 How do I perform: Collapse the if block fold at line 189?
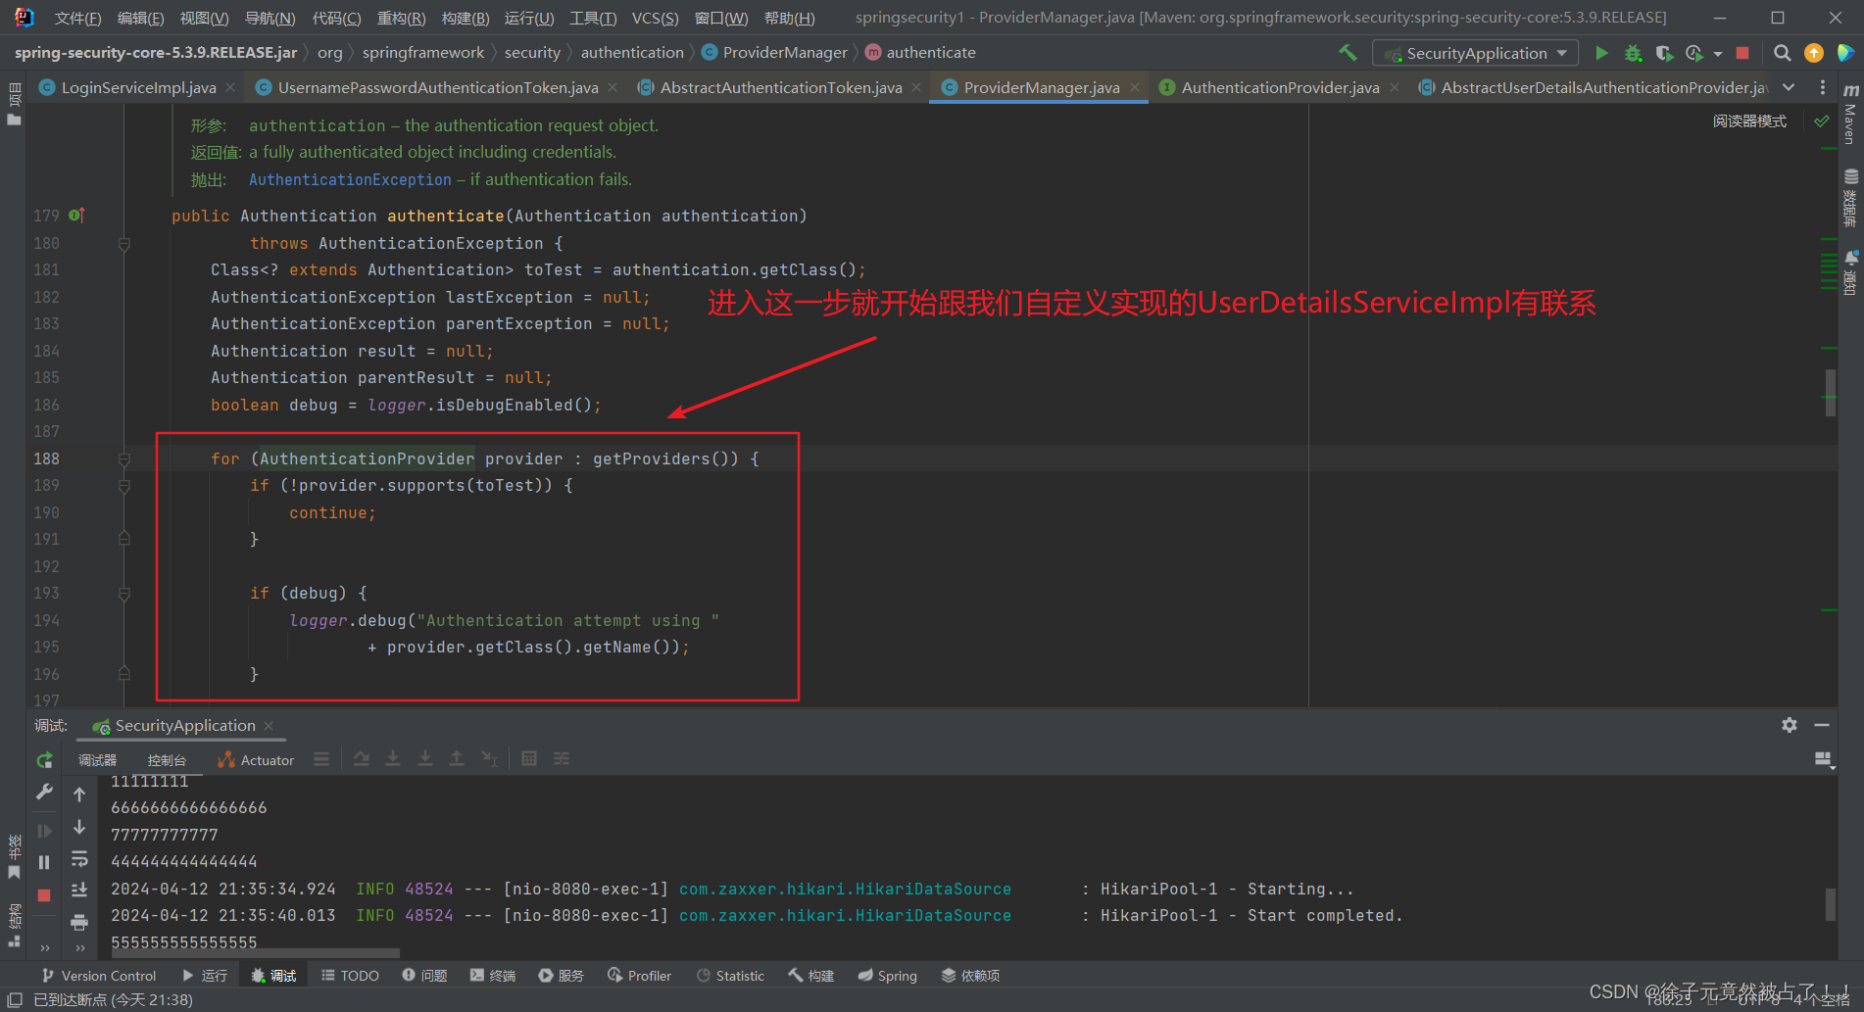pos(124,486)
